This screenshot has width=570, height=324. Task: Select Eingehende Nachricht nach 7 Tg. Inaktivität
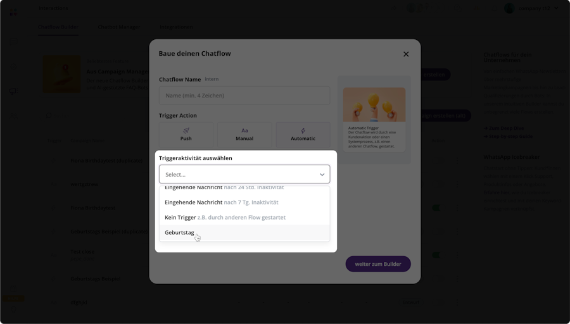click(221, 202)
